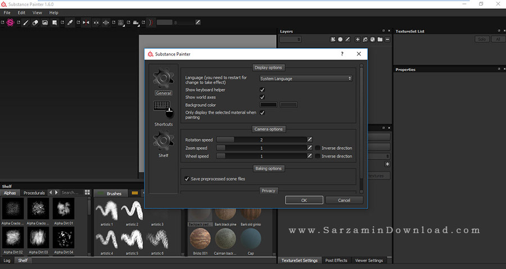This screenshot has width=506, height=269.
Task: Enable Inverse direction for Zoom speed
Action: (318, 148)
